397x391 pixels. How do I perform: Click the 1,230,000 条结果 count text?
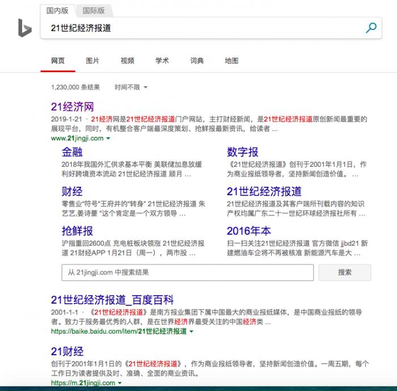[x=75, y=87]
